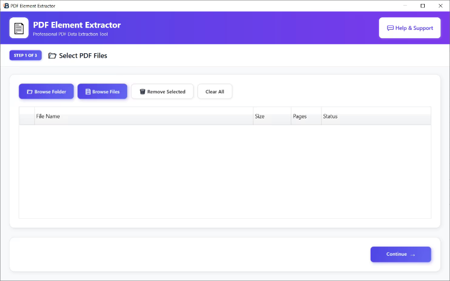Click the Select PDF Files heading
450x281 pixels.
coord(83,56)
